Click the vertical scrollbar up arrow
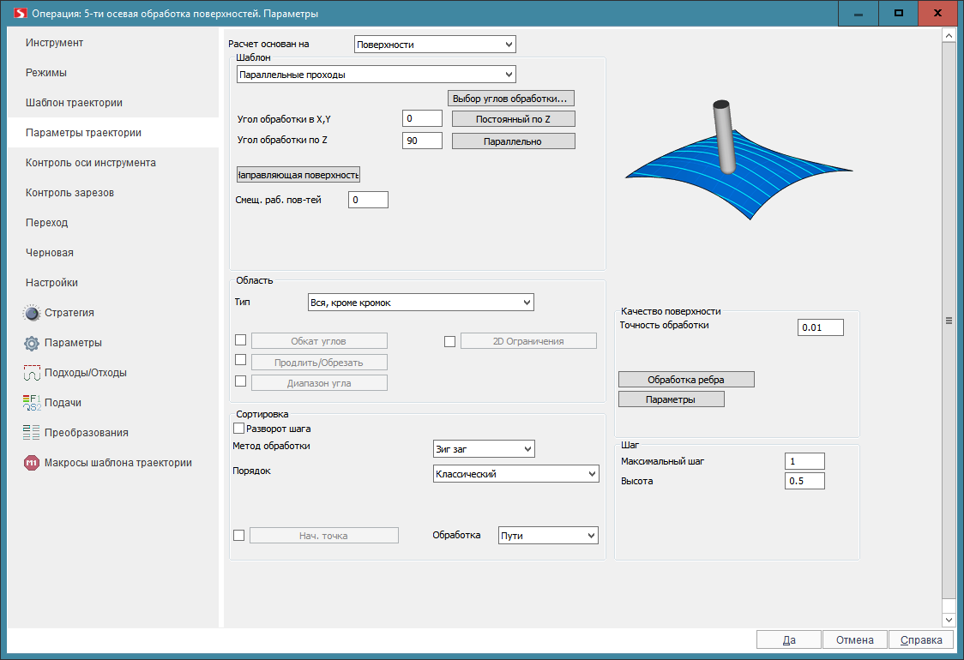 tap(949, 36)
